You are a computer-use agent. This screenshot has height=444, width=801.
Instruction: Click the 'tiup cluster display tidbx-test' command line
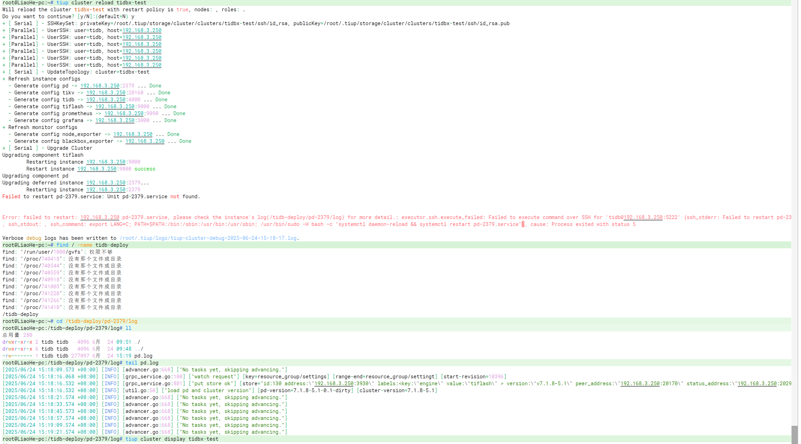point(172,439)
